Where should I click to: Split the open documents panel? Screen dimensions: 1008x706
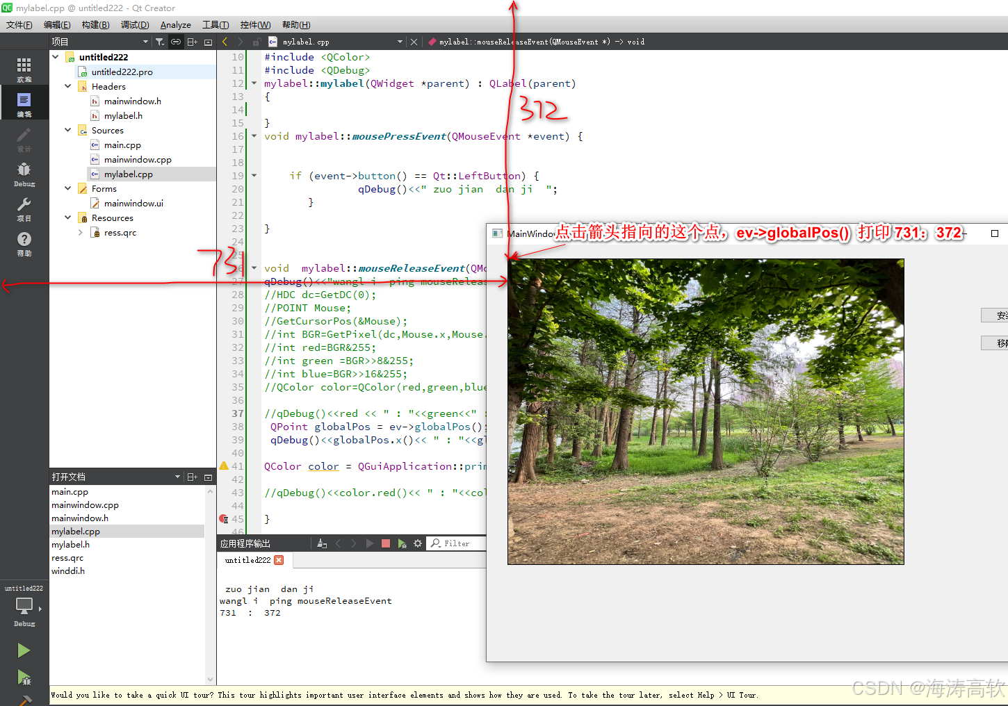click(x=193, y=477)
